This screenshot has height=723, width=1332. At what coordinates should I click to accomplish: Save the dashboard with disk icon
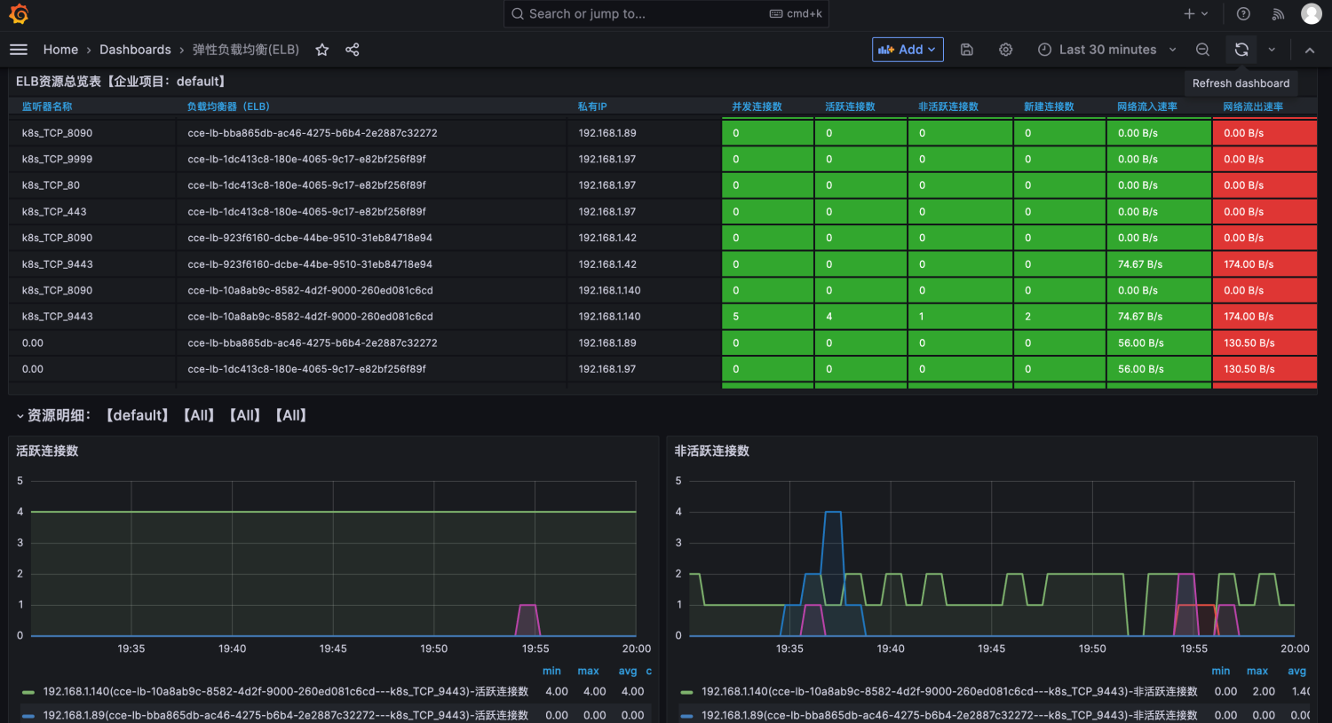coord(967,50)
